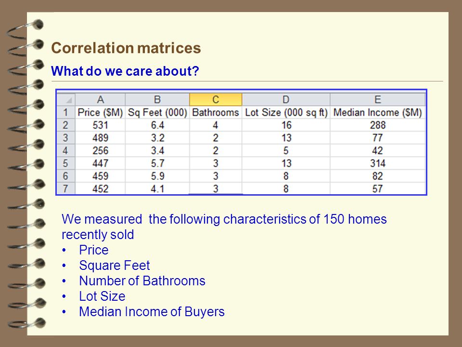Select column E header

378,99
